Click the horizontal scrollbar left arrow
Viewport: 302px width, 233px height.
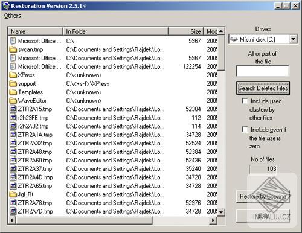point(12,220)
